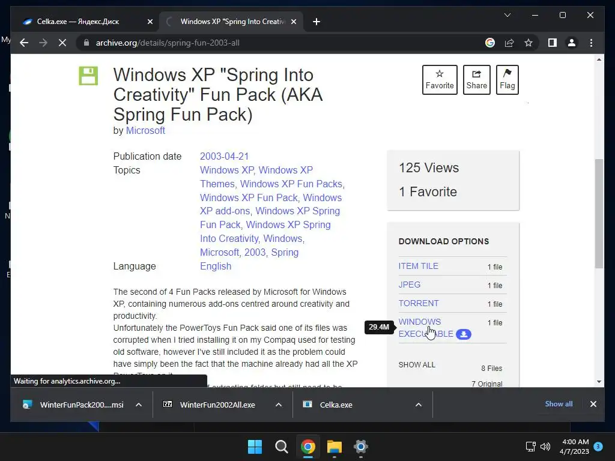This screenshot has height=461, width=615.
Task: Open the Windows Start menu
Action: click(255, 447)
